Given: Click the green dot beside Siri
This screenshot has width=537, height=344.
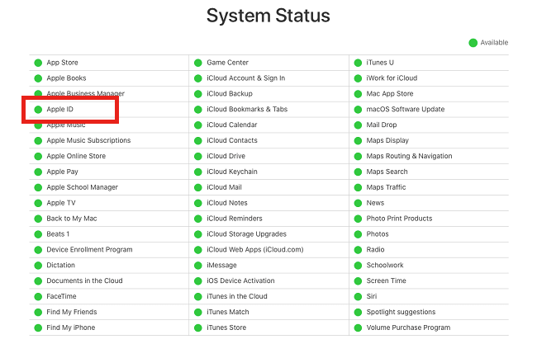Looking at the screenshot, I should (x=358, y=296).
